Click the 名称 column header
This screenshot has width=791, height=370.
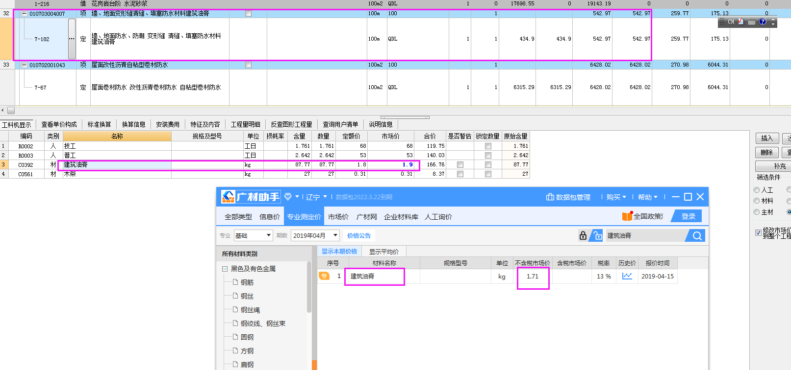[117, 136]
